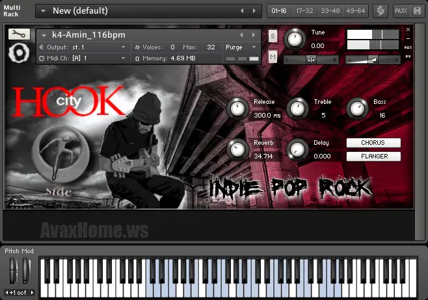Enable the CHORUS effect
The width and height of the screenshot is (428, 300).
click(x=373, y=143)
